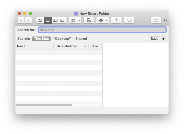Select the This Mac search scope
The height and width of the screenshot is (134, 184).
[41, 39]
